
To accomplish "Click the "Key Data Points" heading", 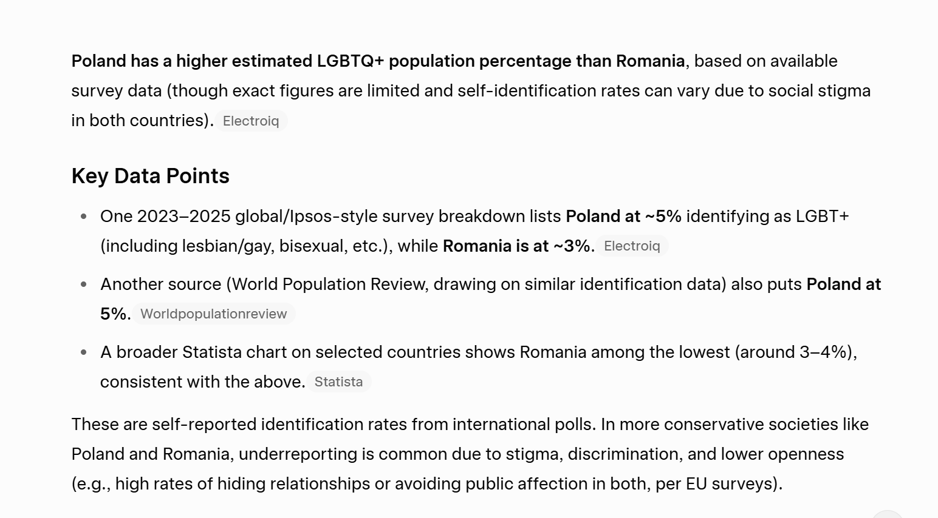I will click(x=150, y=176).
